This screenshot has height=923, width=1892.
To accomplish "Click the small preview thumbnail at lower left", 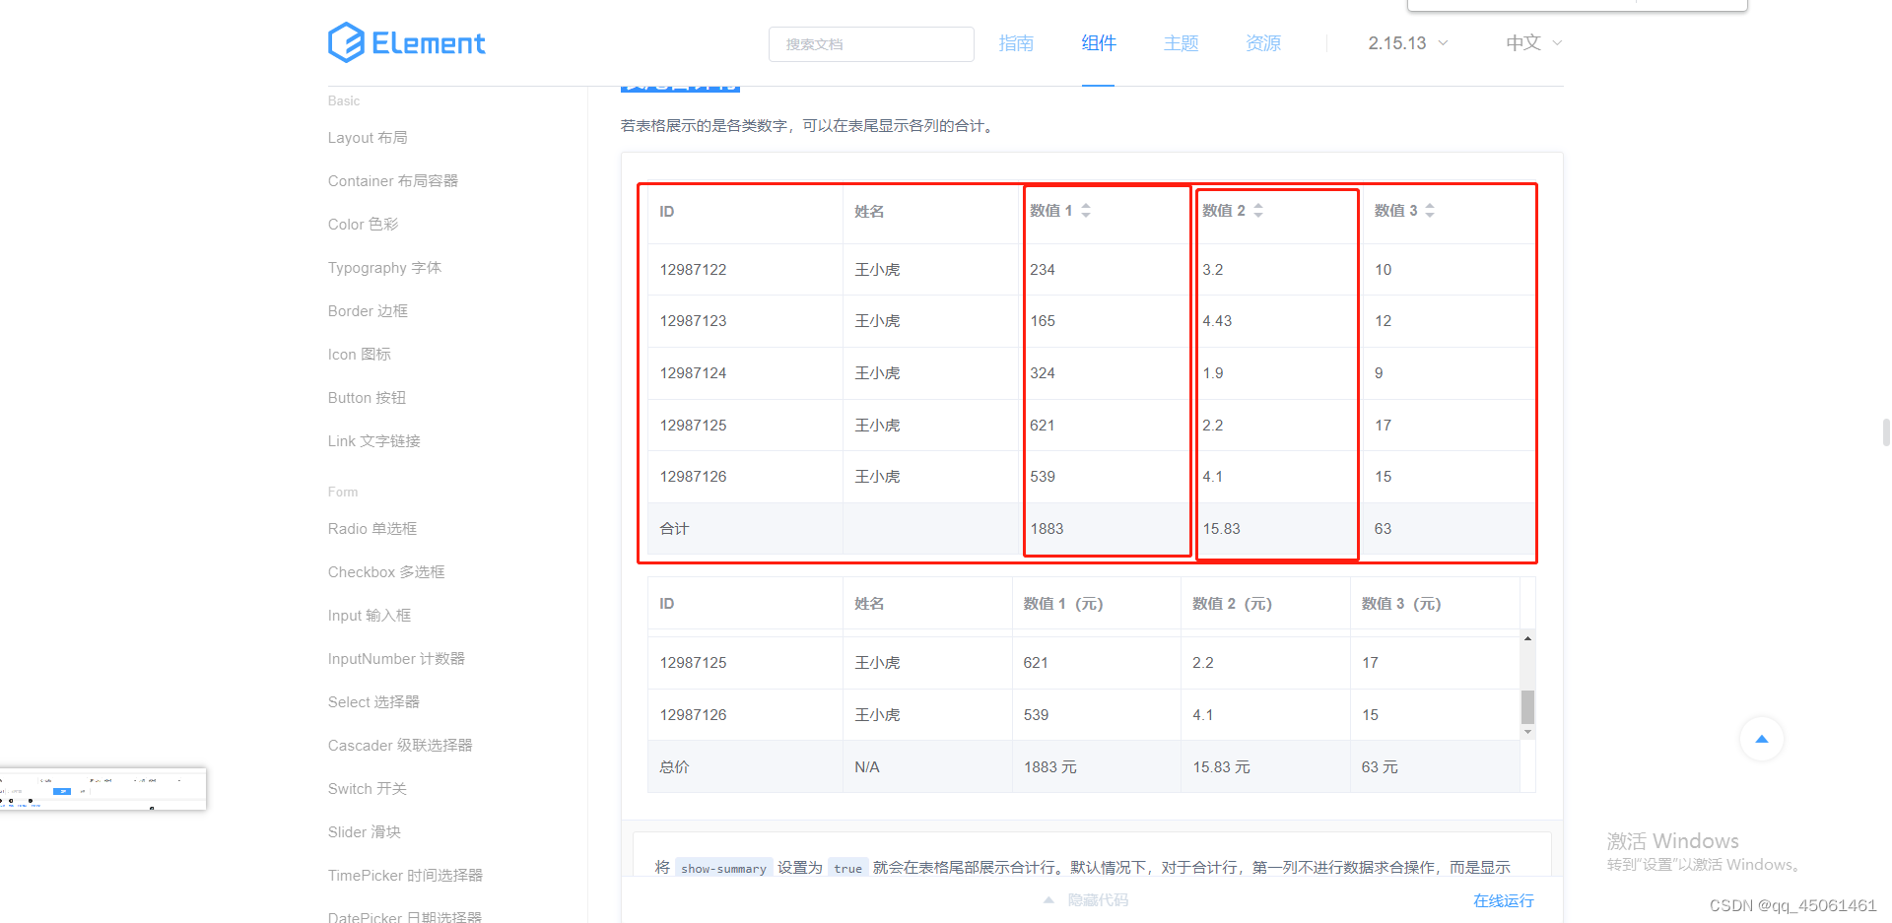I will (x=102, y=789).
